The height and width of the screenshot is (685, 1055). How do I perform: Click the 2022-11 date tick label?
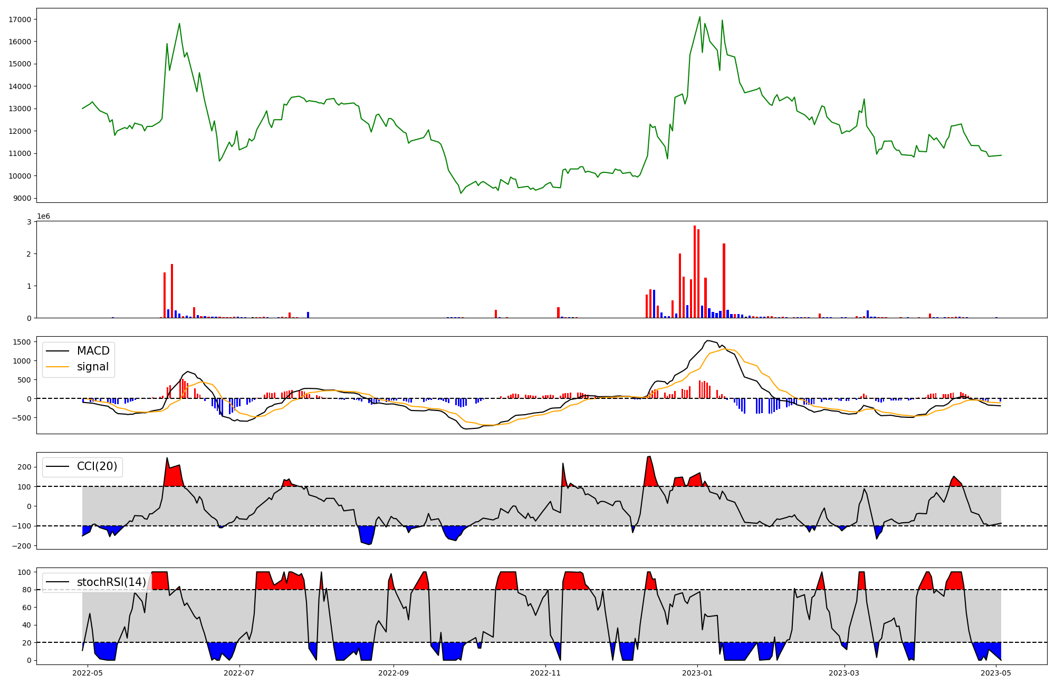click(x=545, y=673)
